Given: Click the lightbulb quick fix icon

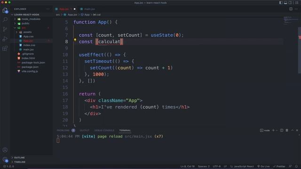Looking at the screenshot, I should pos(75,40).
